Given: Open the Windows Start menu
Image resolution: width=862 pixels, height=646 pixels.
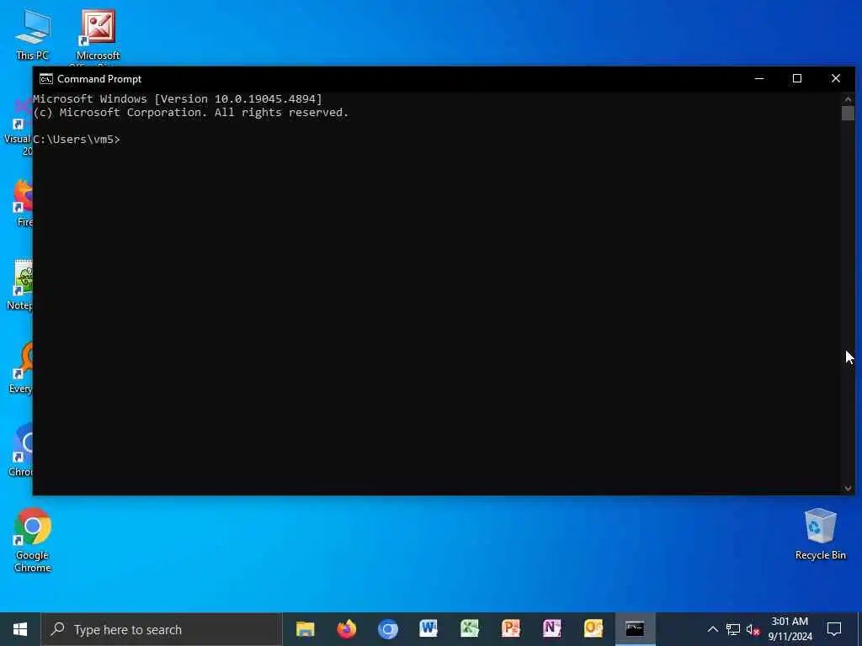Looking at the screenshot, I should pyautogui.click(x=20, y=629).
